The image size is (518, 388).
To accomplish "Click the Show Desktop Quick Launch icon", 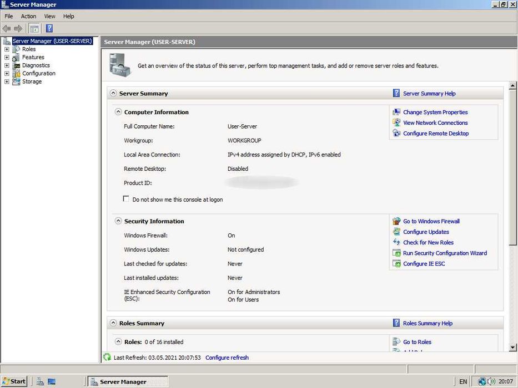I will 52,382.
